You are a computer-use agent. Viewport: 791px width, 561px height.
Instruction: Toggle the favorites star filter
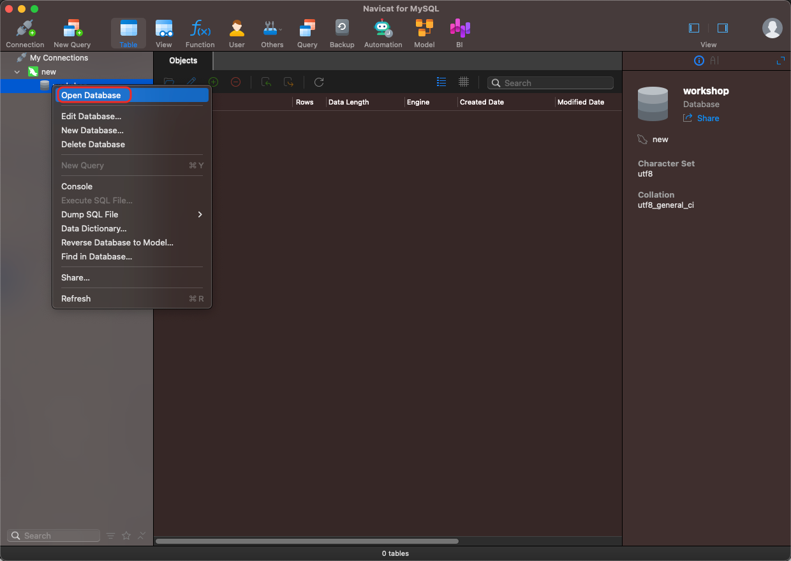126,535
